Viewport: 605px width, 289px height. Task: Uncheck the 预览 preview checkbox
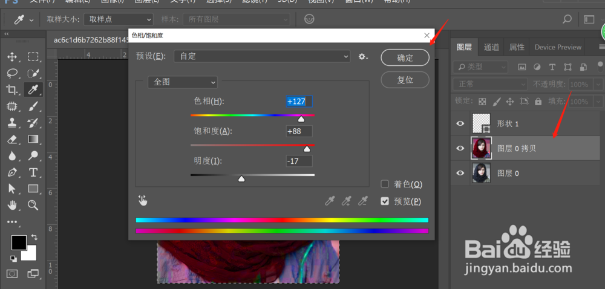tap(385, 201)
